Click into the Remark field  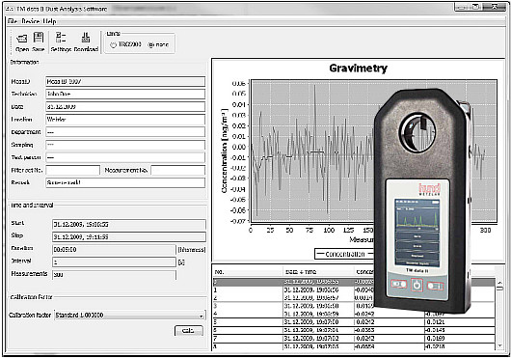point(125,182)
